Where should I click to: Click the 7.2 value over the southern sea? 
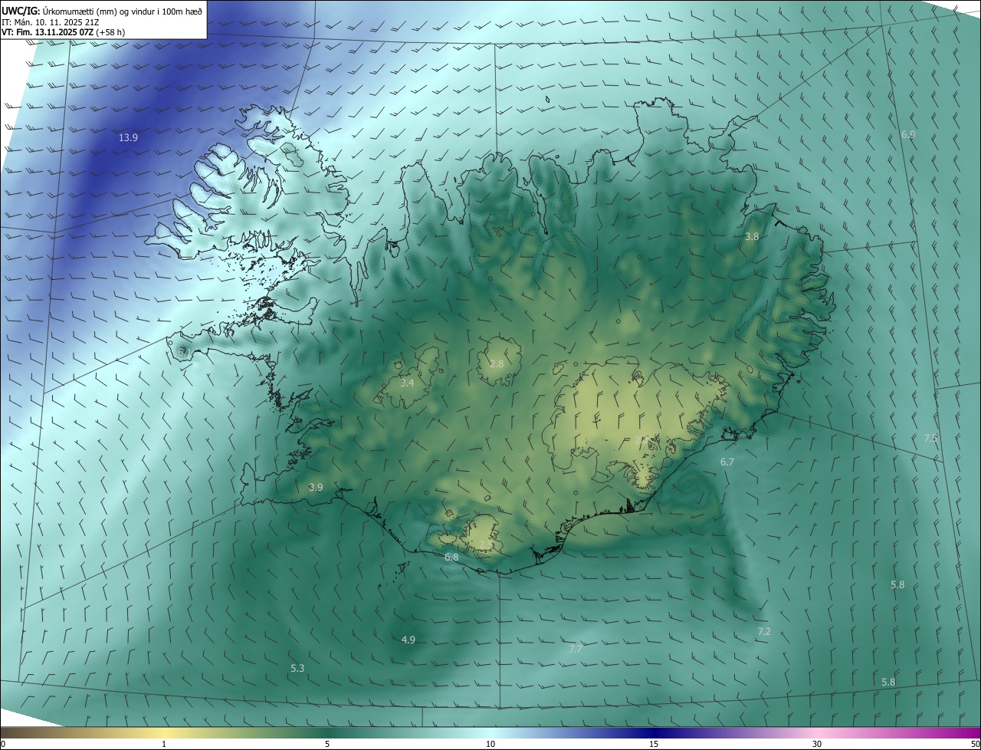764,632
